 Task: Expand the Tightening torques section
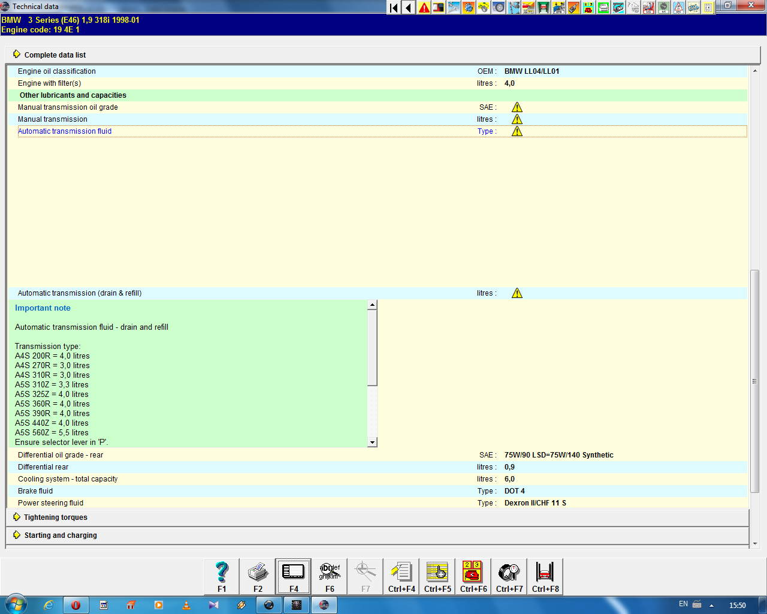[378, 517]
